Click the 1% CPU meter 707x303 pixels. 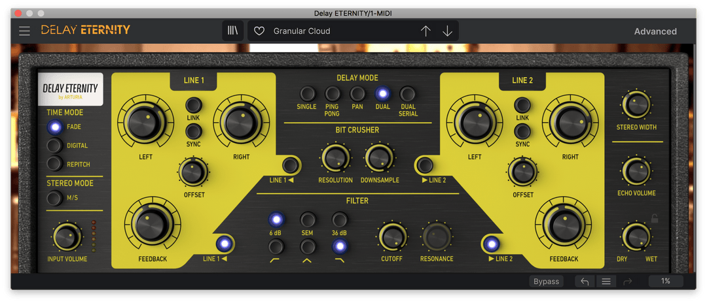pyautogui.click(x=666, y=281)
